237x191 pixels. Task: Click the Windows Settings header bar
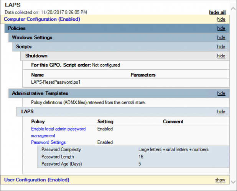click(x=115, y=38)
